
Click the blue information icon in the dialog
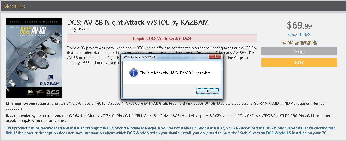(133, 73)
